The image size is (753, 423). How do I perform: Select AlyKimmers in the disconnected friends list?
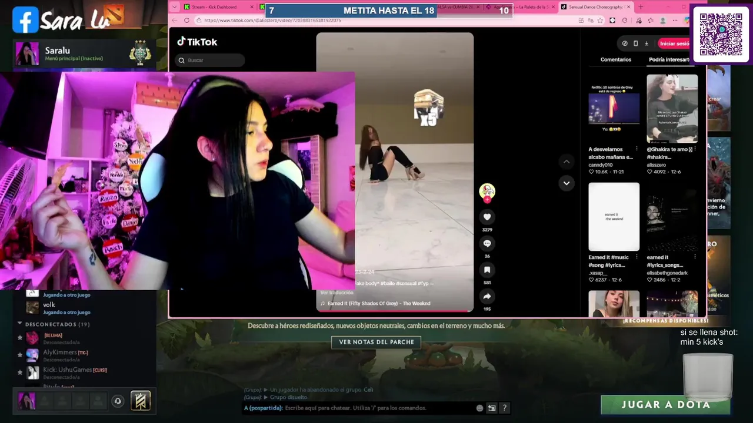[85, 355]
